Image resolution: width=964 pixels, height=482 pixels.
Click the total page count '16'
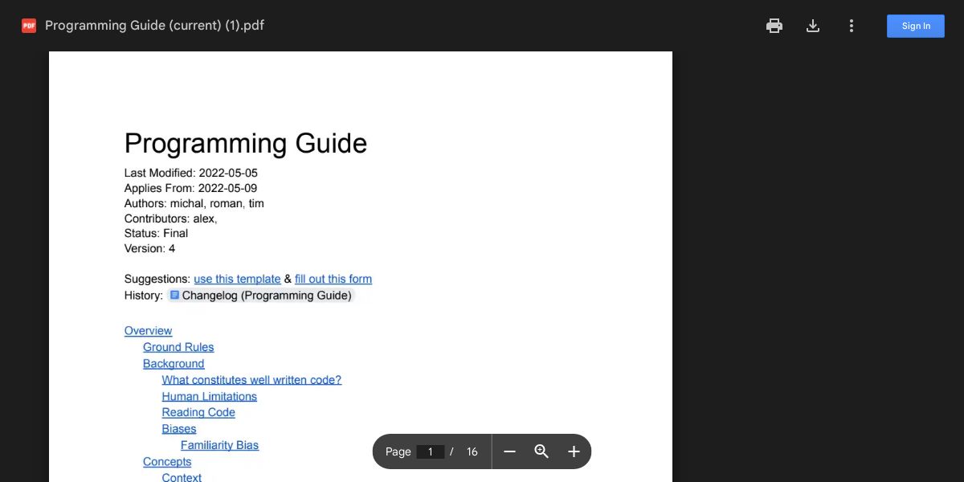472,451
